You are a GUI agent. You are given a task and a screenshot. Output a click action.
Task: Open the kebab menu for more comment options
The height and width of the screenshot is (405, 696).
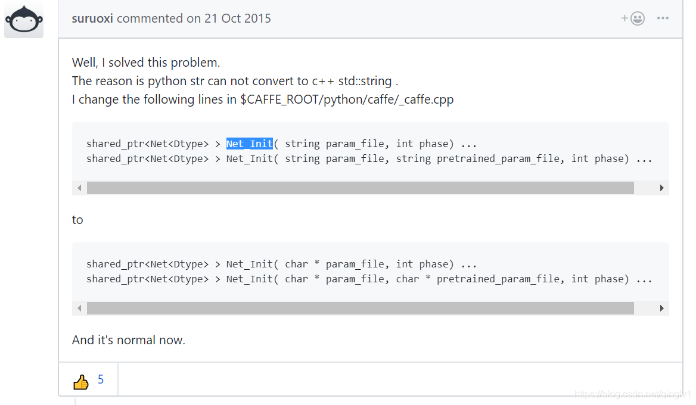pos(663,18)
